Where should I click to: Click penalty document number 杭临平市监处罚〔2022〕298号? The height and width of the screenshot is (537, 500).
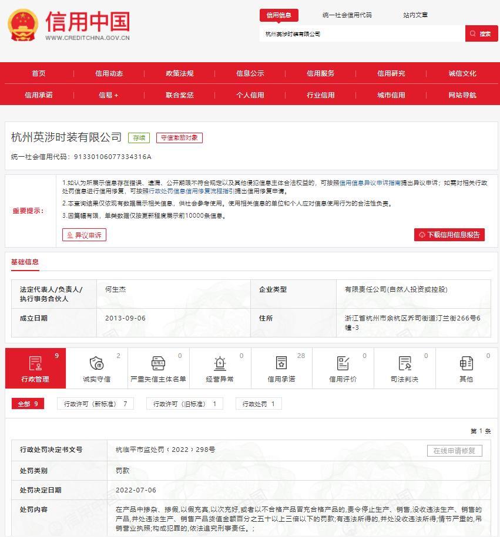166,450
